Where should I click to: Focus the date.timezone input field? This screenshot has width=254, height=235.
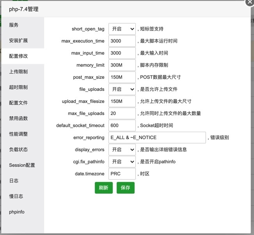tap(122, 174)
